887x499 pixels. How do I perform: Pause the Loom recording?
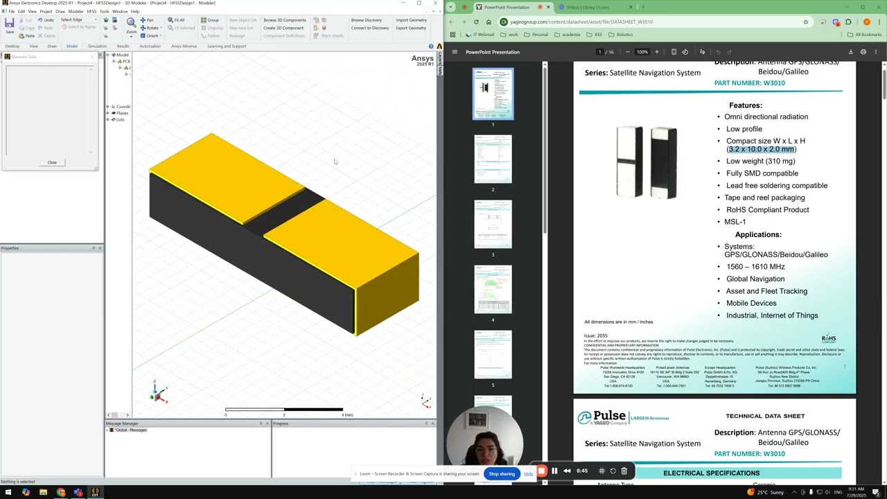point(554,471)
